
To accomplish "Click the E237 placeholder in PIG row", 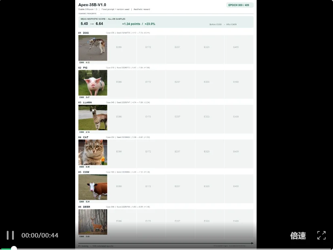I will click(181, 84).
